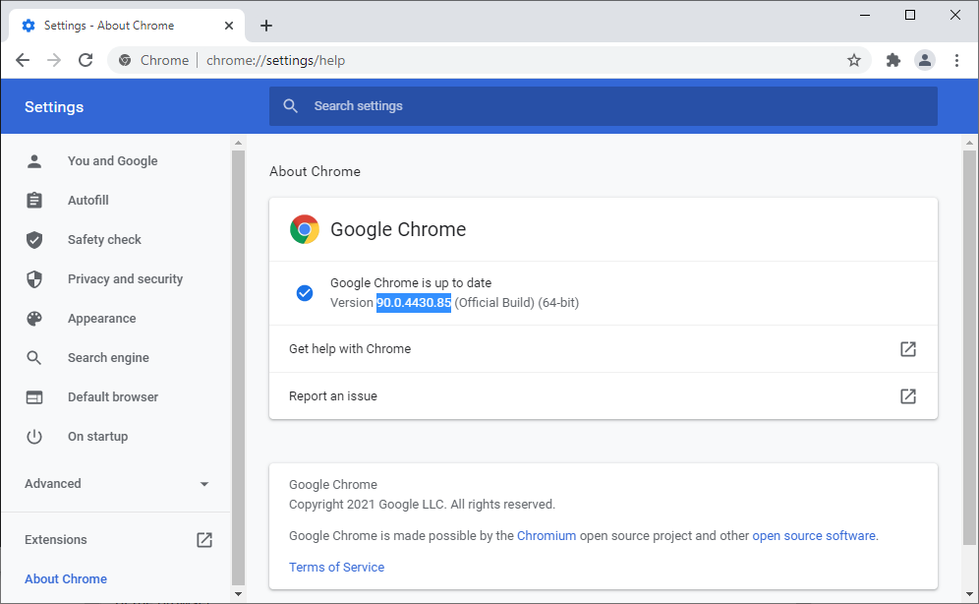Switch to the Settings - About Chrome tab
979x604 pixels.
[x=118, y=25]
